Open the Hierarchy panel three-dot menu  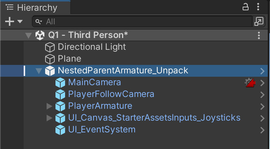click(259, 7)
